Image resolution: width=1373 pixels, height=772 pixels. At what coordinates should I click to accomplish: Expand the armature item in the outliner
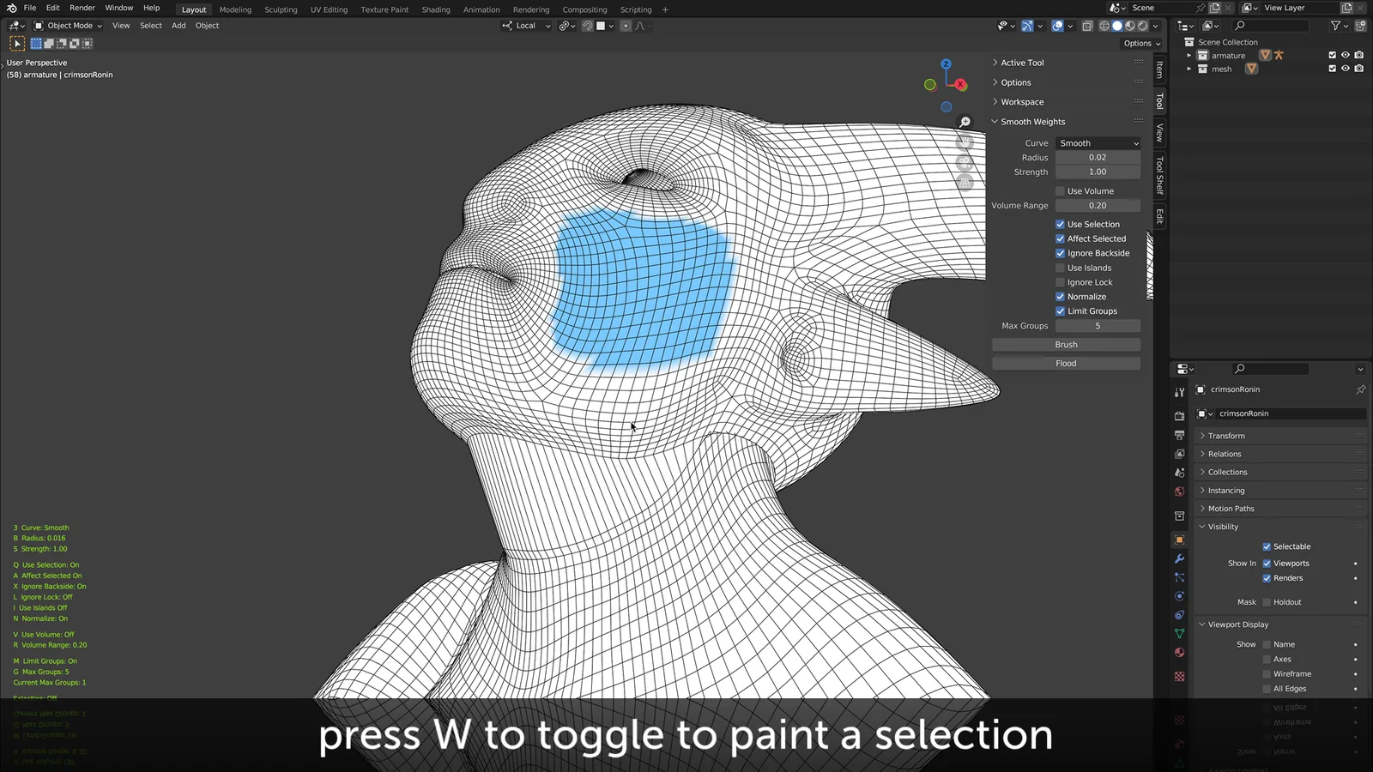(x=1189, y=55)
